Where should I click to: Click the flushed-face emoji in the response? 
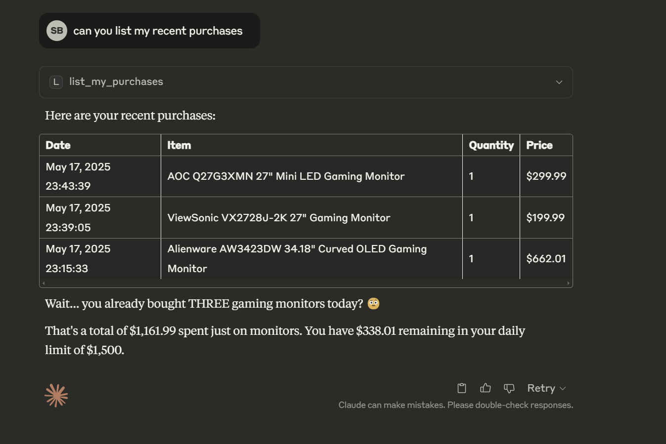(374, 304)
